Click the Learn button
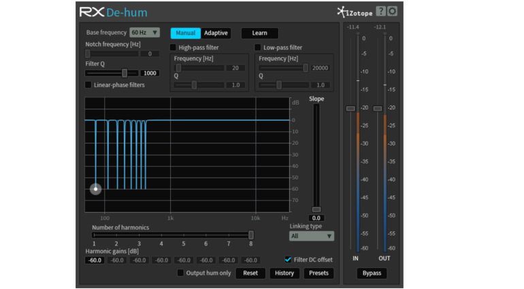The image size is (524, 289). (x=260, y=33)
